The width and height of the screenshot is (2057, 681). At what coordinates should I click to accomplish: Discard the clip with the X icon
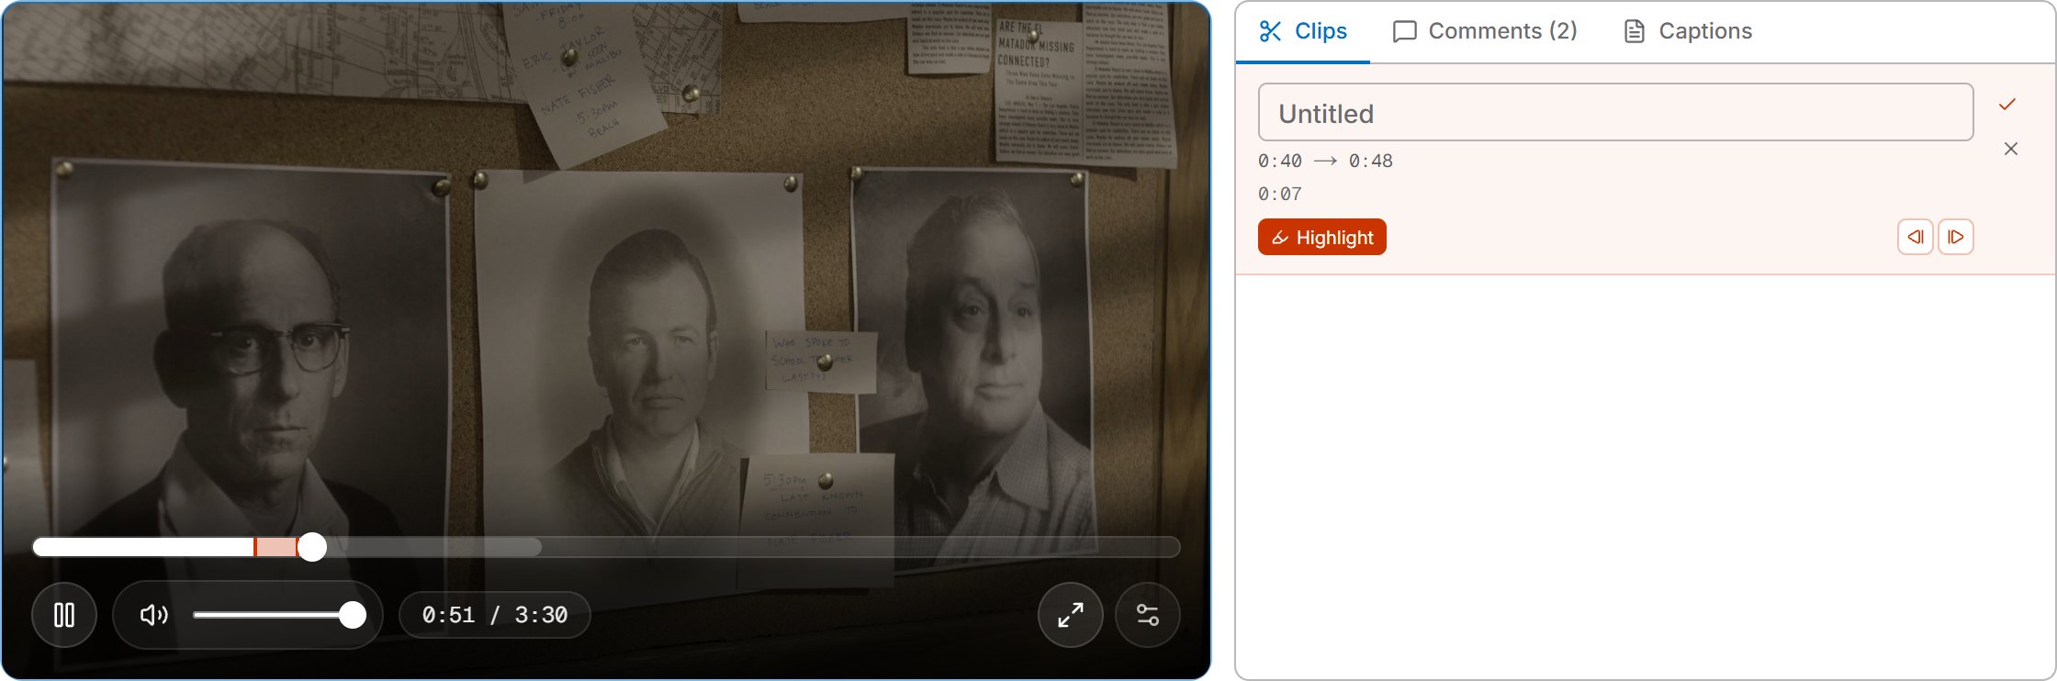coord(2010,149)
